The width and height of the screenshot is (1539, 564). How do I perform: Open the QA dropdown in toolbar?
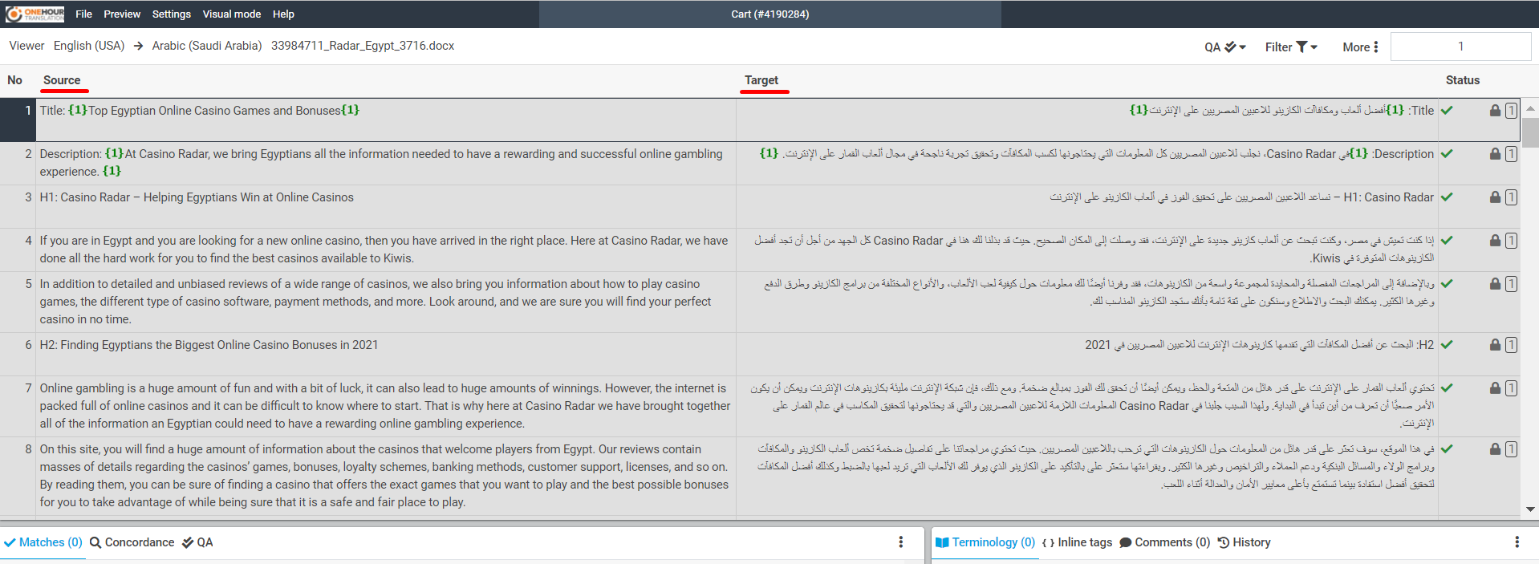pos(1224,47)
